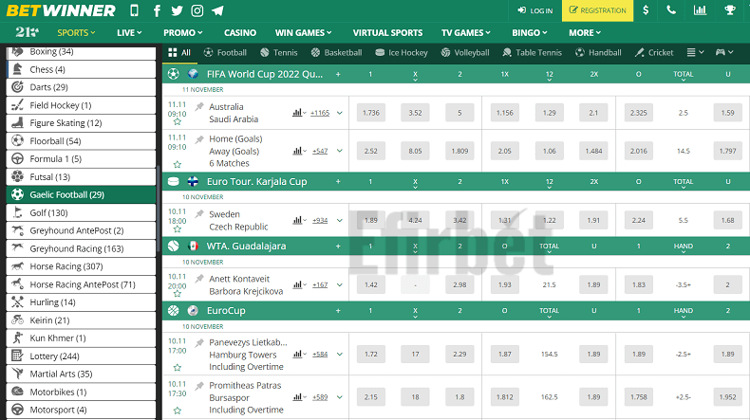Expand the LIVE dropdown menu

[x=129, y=32]
